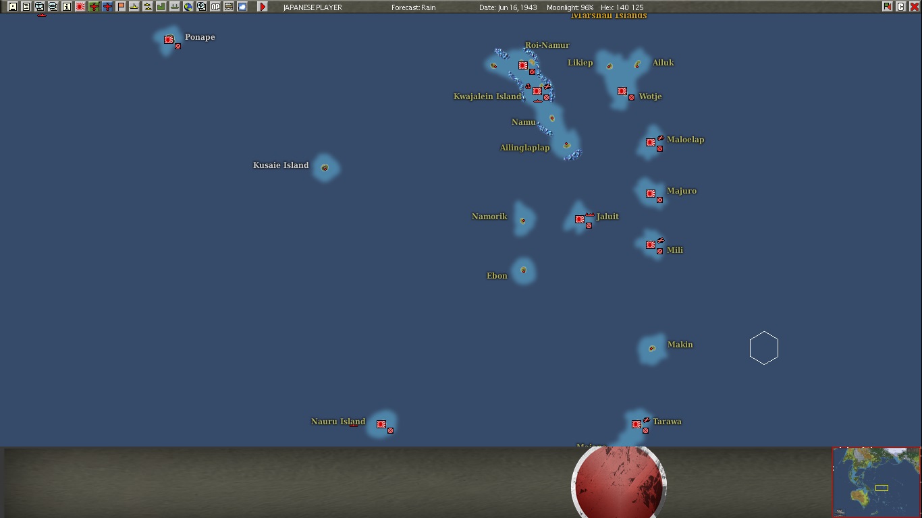
Task: Select the land unit marker at Wotje
Action: [x=632, y=98]
